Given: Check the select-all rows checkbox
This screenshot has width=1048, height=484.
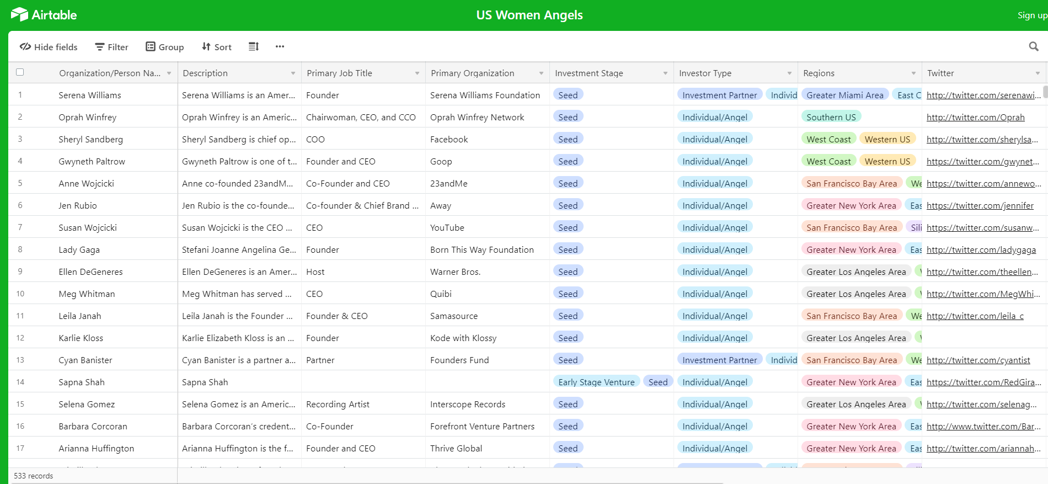Looking at the screenshot, I should point(20,72).
